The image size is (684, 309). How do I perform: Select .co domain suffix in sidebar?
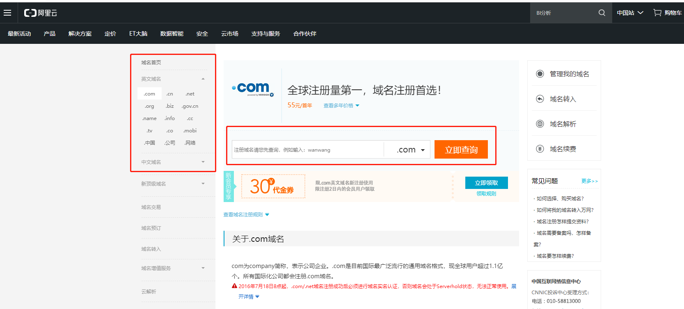[x=169, y=131]
